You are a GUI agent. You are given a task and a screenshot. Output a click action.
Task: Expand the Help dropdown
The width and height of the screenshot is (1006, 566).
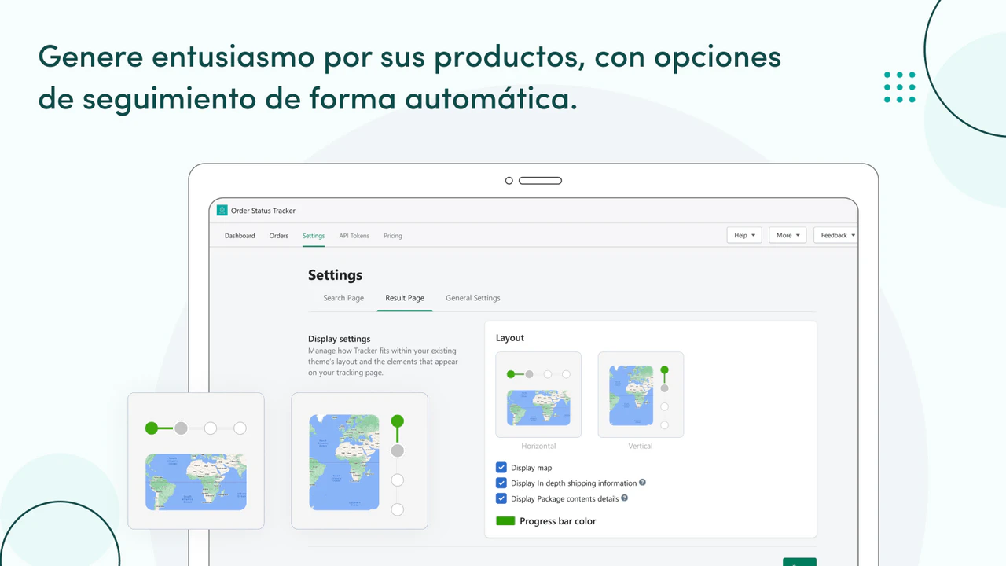pyautogui.click(x=744, y=235)
